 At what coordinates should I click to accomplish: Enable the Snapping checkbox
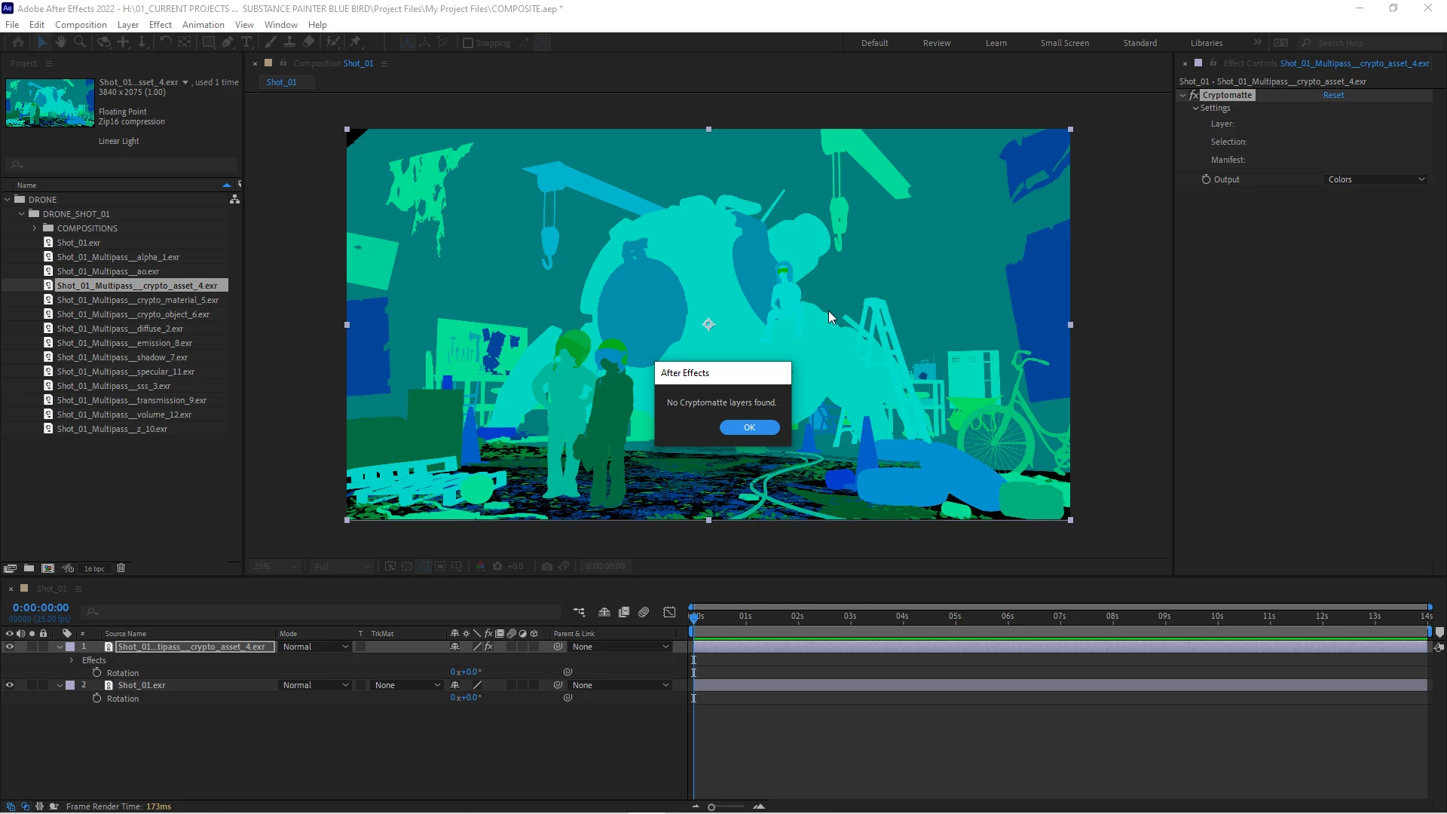(x=468, y=43)
